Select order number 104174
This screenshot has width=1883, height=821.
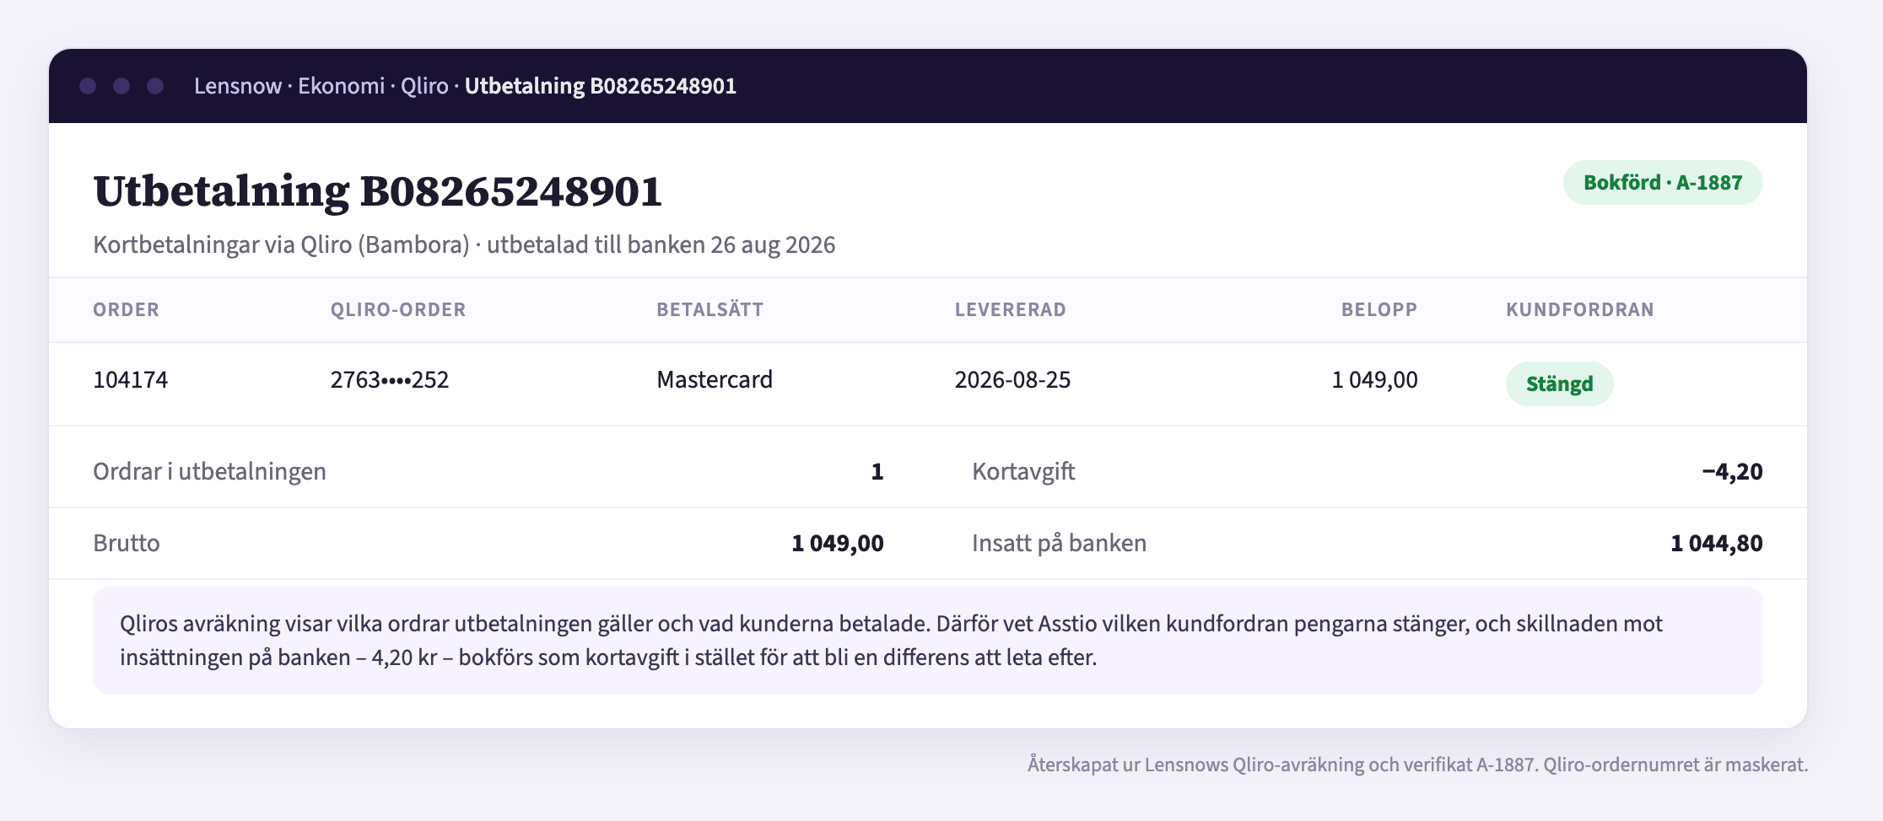[130, 379]
